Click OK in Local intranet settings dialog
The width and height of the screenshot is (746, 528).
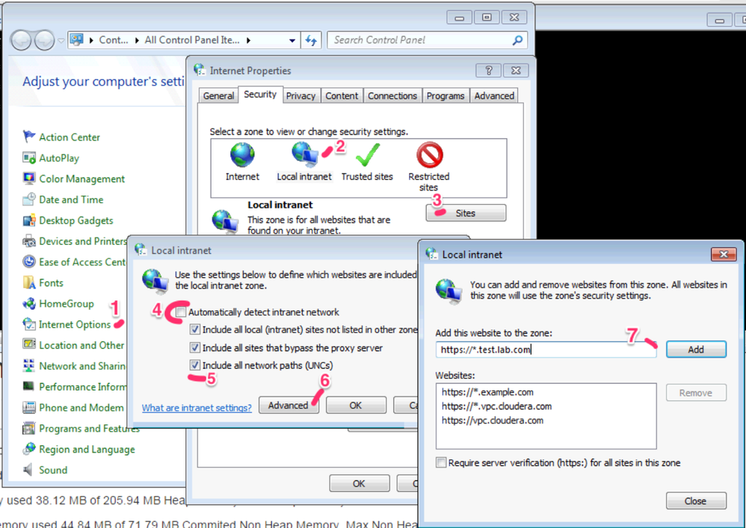356,406
